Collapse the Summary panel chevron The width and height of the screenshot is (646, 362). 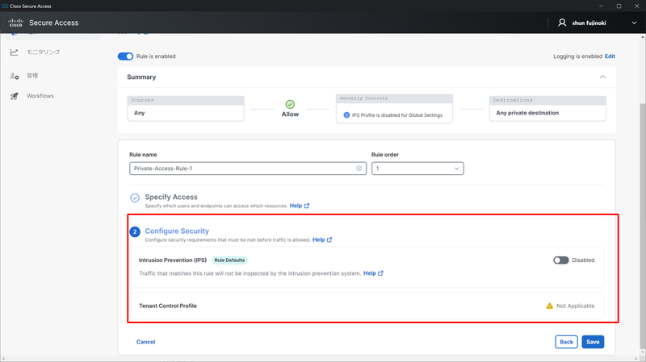click(x=602, y=77)
